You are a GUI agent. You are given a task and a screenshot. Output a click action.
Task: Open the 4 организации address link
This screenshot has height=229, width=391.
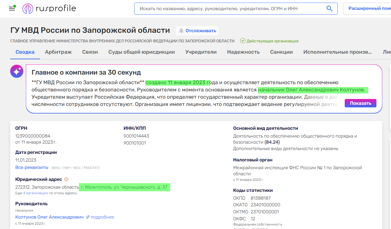[x=36, y=193]
